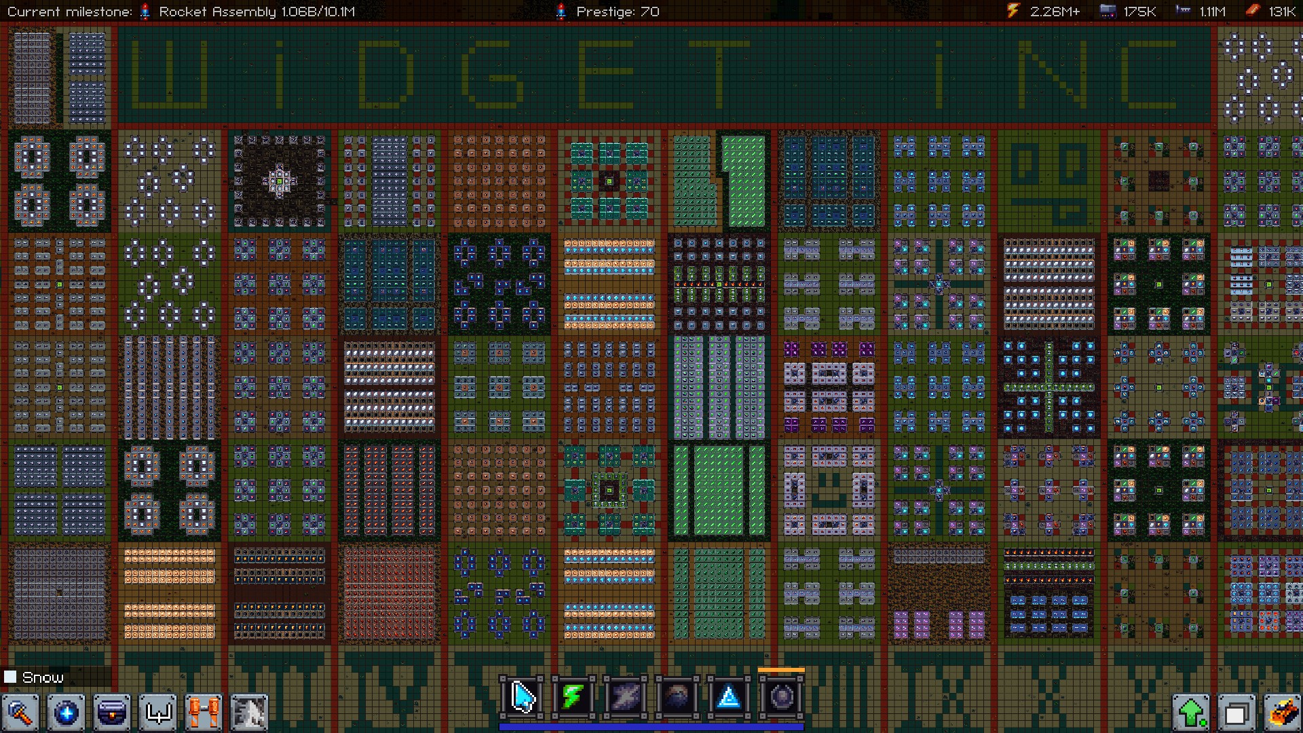Click the flaming bulldozer demolish button
1303x733 pixels.
(x=1282, y=713)
